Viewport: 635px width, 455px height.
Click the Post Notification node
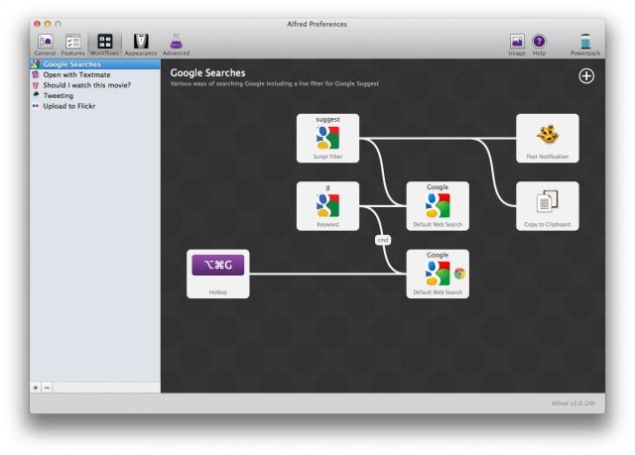pyautogui.click(x=547, y=138)
